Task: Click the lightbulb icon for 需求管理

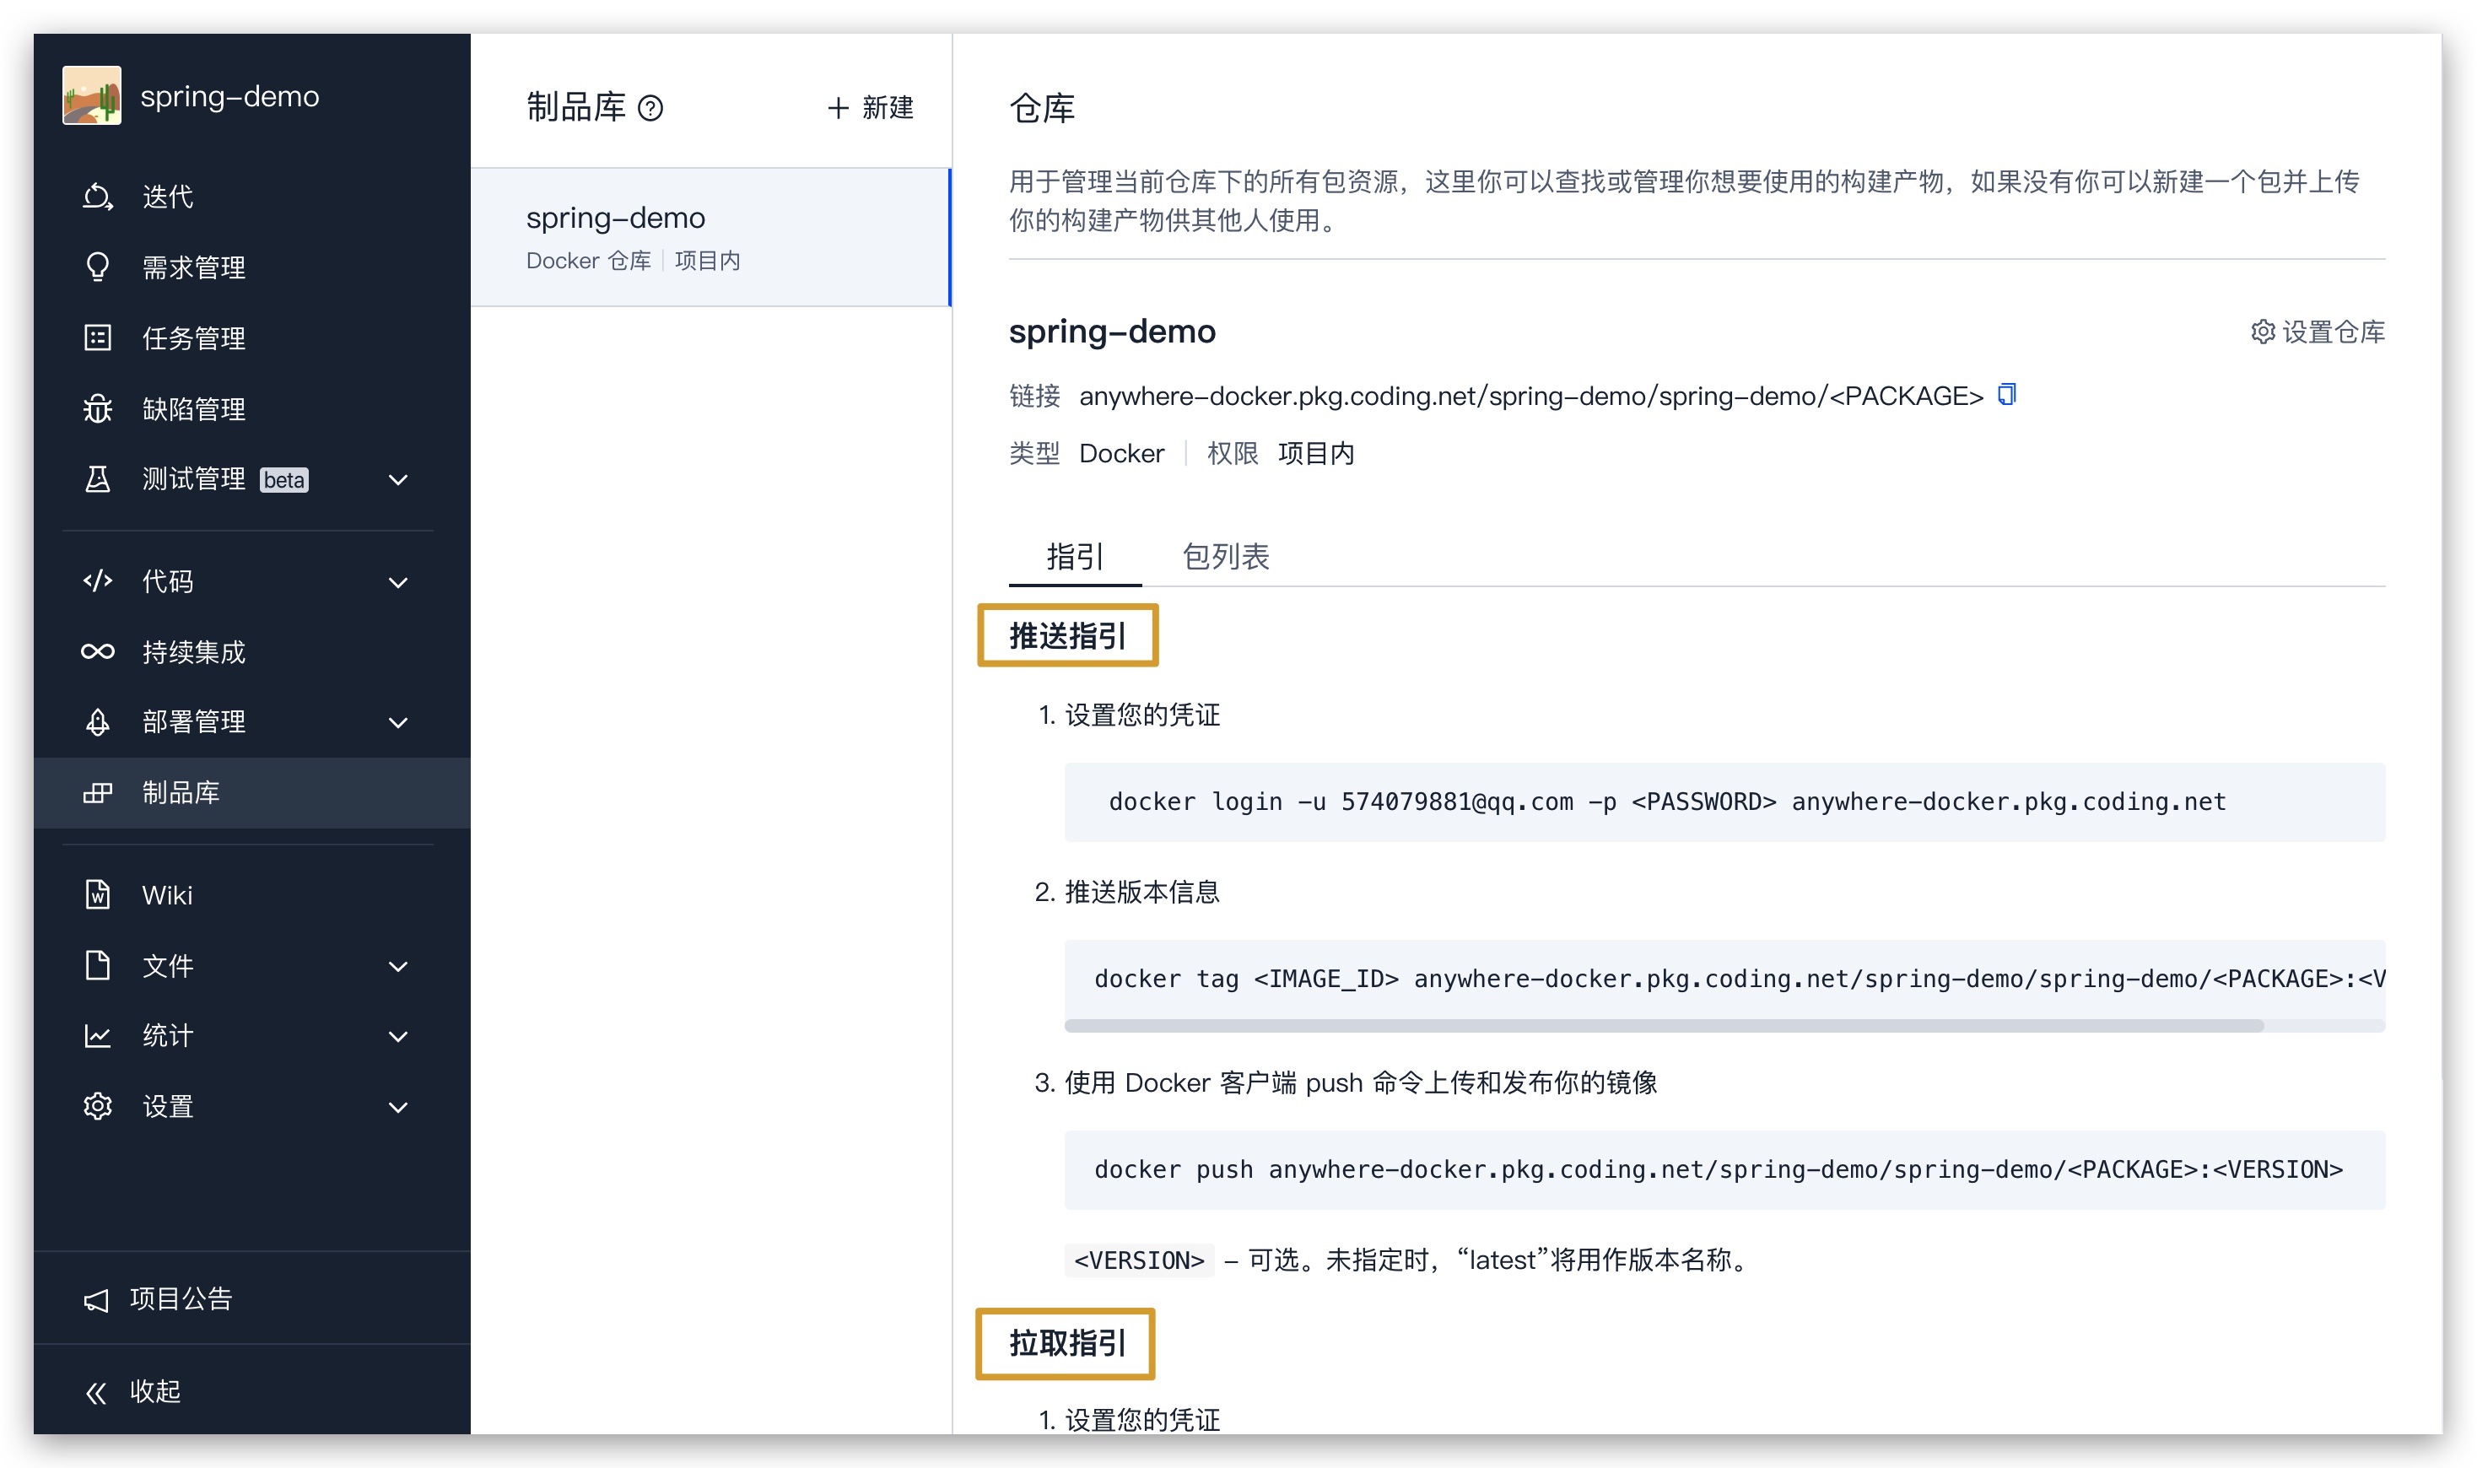Action: [x=97, y=267]
